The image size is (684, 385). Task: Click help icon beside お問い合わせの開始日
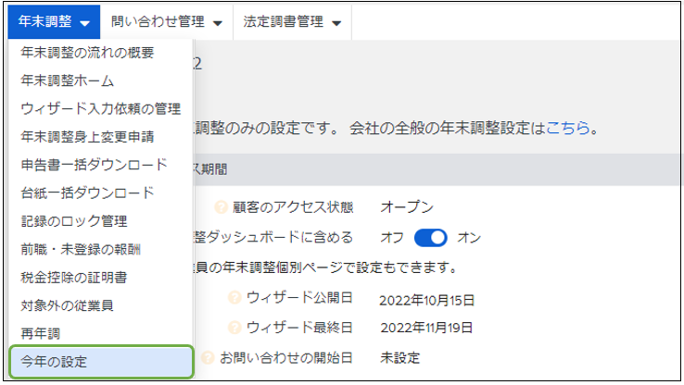pos(208,357)
